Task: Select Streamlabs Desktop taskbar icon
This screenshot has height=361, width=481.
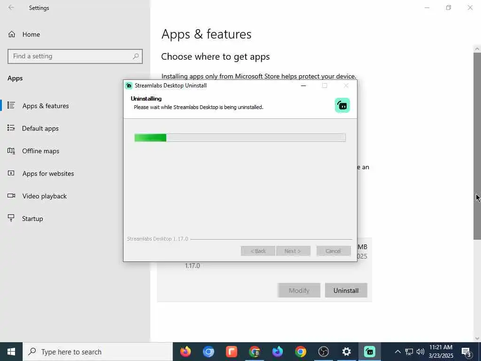Action: click(x=370, y=352)
